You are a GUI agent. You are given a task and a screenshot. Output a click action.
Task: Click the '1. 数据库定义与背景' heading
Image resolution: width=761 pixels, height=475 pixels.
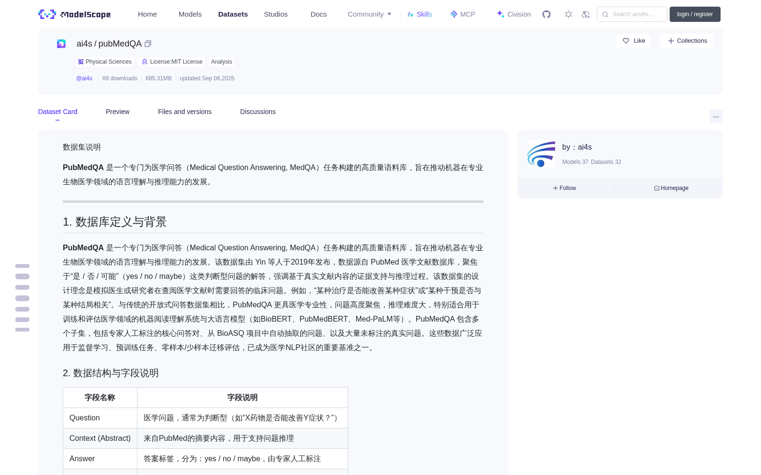click(115, 222)
